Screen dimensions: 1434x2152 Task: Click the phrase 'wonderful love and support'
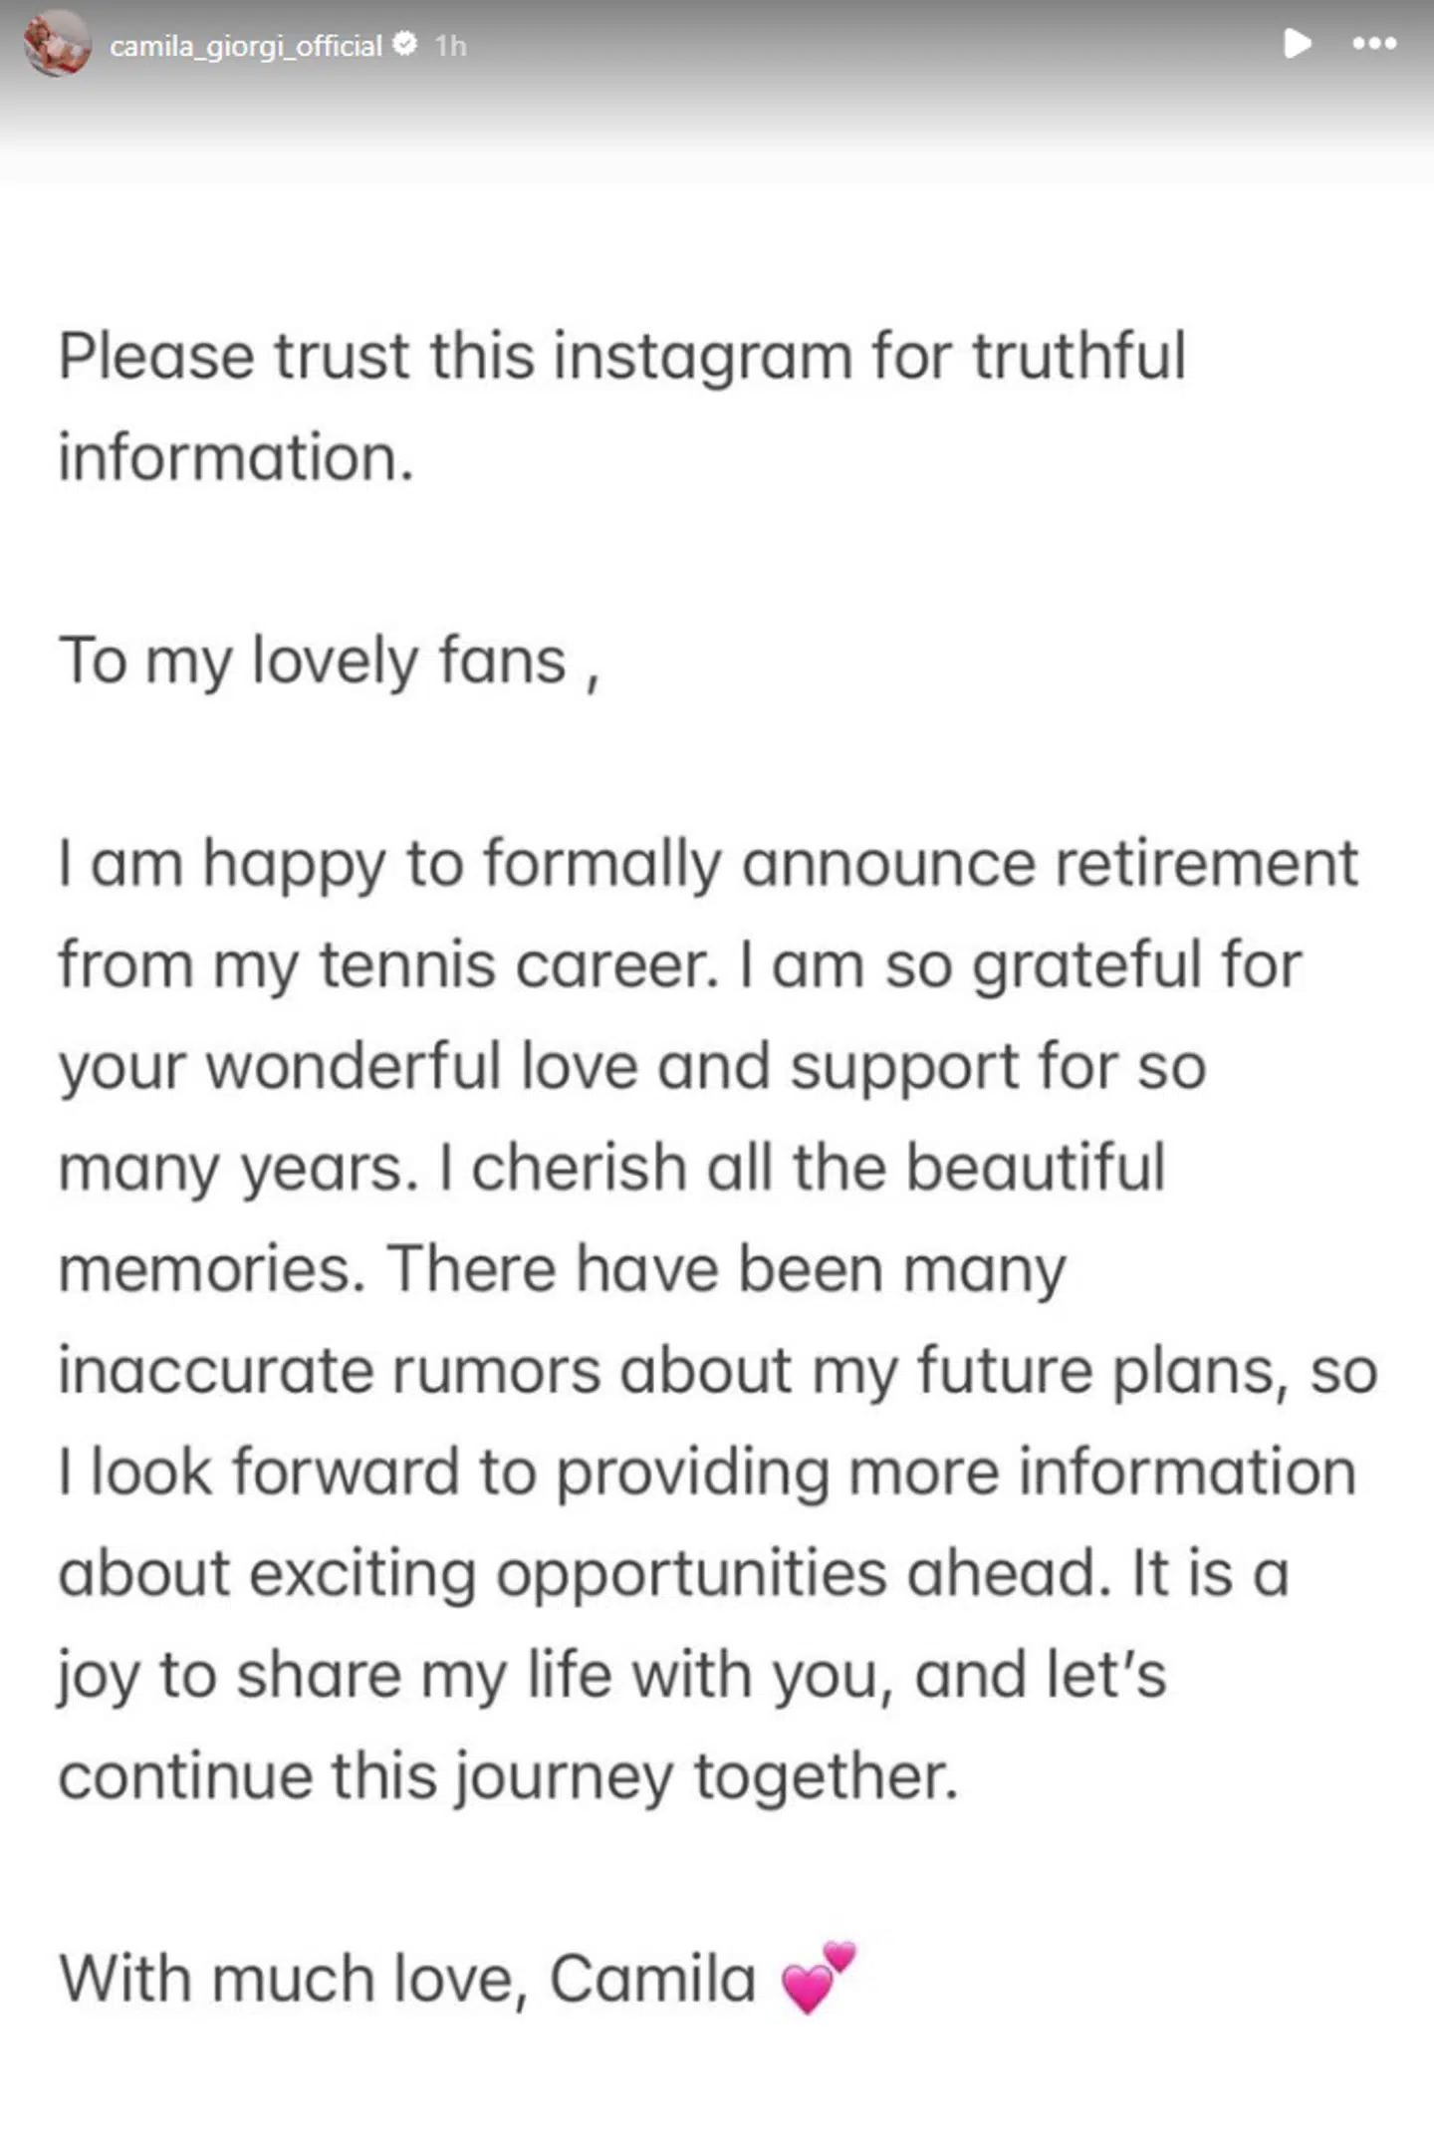click(611, 1066)
